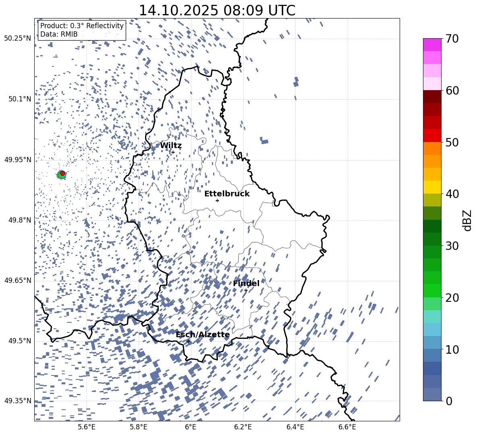Image resolution: width=477 pixels, height=435 pixels.
Task: Click the Wiltz city label
Action: pos(171,146)
